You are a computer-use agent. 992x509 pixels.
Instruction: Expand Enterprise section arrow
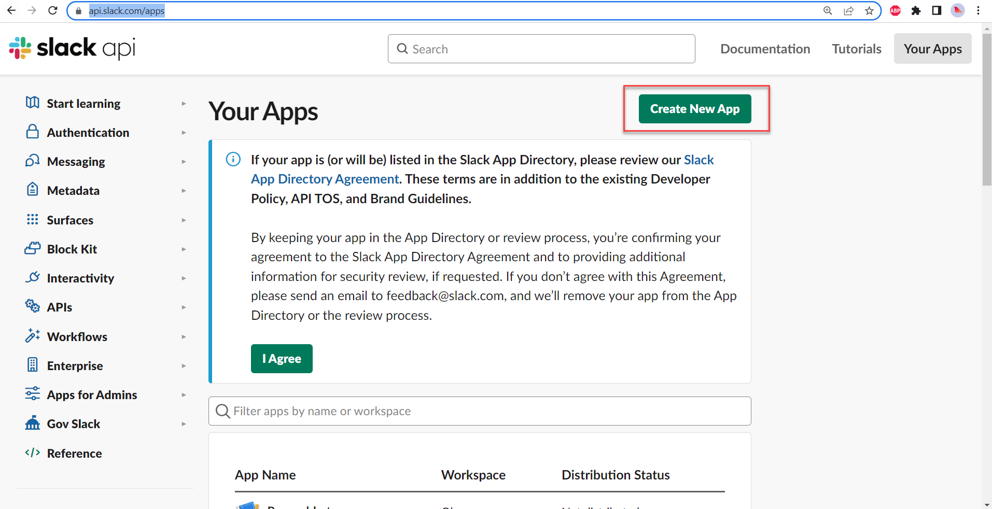pyautogui.click(x=184, y=366)
